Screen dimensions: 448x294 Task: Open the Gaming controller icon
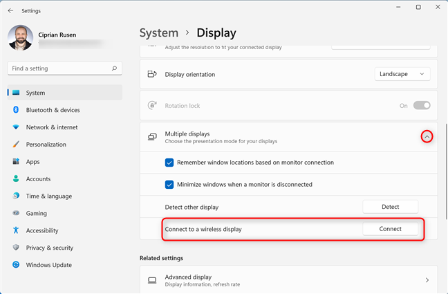tap(16, 213)
